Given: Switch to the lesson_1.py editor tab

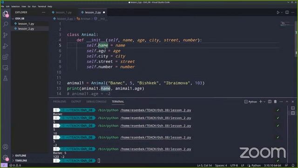Looking at the screenshot, I should [x=63, y=13].
